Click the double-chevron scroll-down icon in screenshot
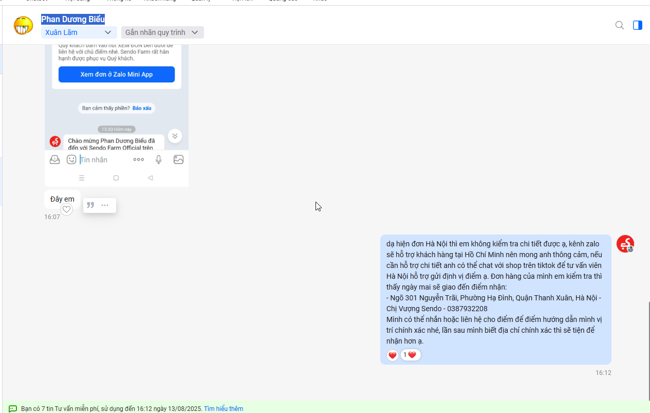This screenshot has width=650, height=413. tap(175, 136)
